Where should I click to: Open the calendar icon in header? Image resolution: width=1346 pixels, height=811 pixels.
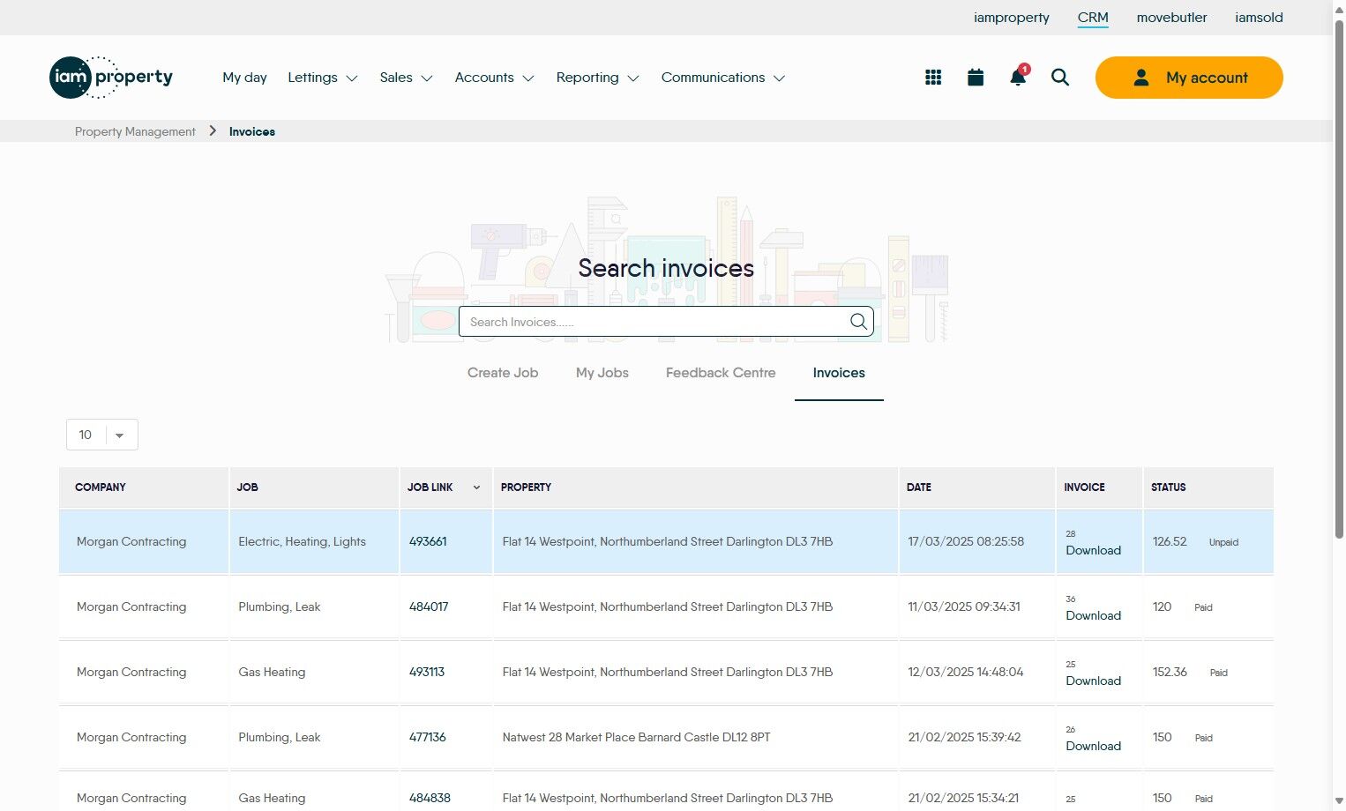(976, 78)
